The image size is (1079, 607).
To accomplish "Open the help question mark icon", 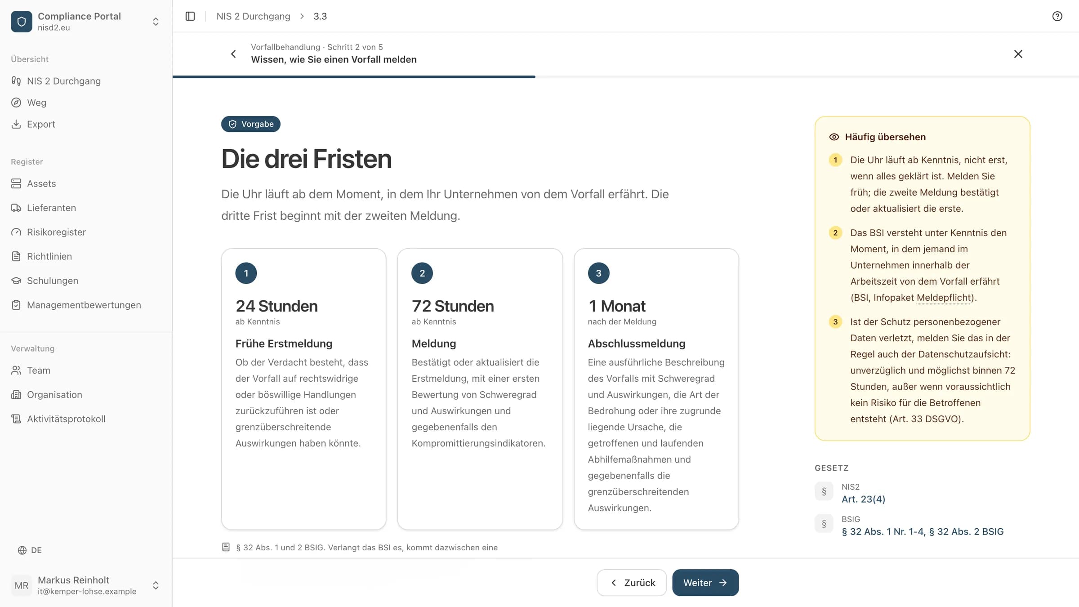I will [1057, 16].
